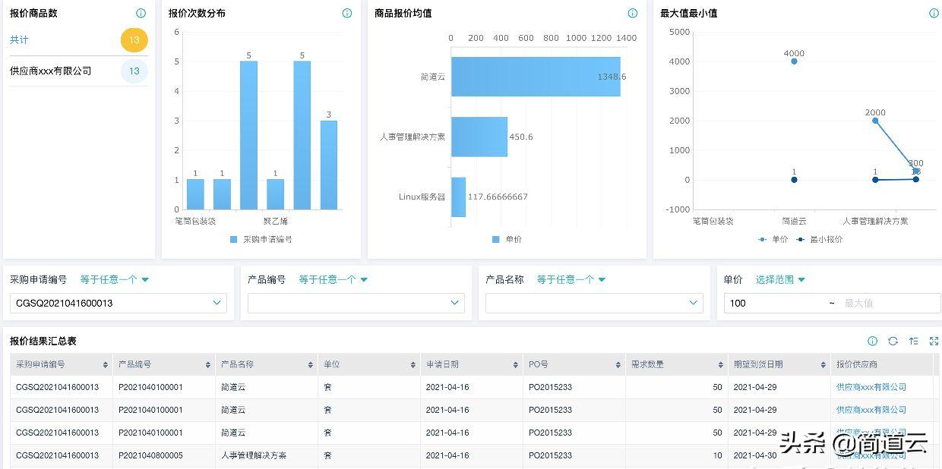Click info icon beside 报价结果汇总表 tools
The height and width of the screenshot is (469, 942).
click(873, 341)
